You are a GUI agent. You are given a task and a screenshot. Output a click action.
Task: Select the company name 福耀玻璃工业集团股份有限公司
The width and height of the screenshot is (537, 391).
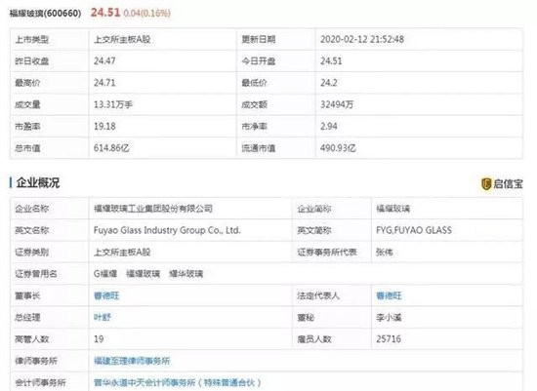click(153, 209)
